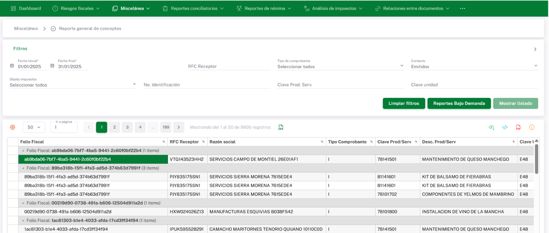Click the Reportes Bajo Demanda button
Viewport: 549px width, 233px height.
point(459,103)
